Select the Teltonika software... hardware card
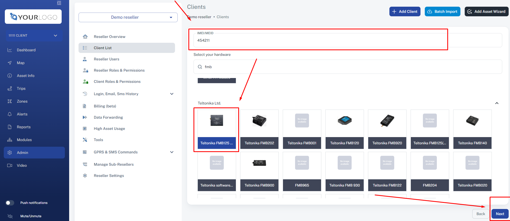Screen dimensions: 510x221 click(x=217, y=172)
